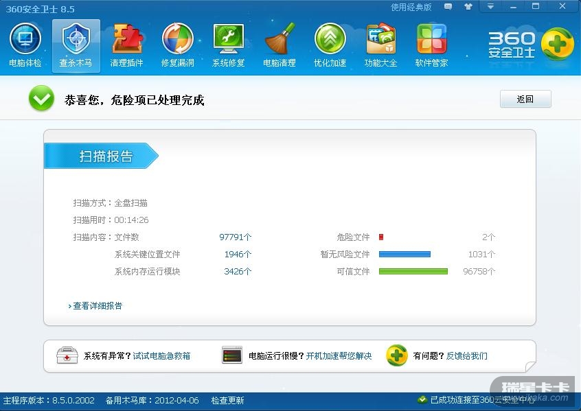Click the 2个 dangerous files count
Image resolution: width=581 pixels, height=411 pixels.
(489, 237)
